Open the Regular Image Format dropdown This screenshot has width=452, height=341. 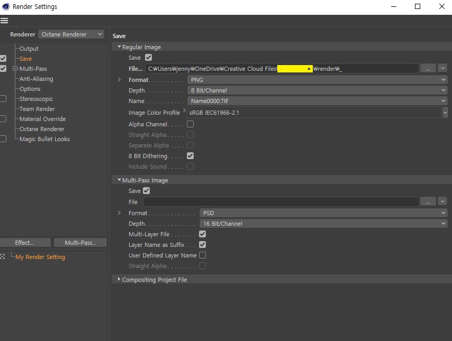tap(318, 80)
